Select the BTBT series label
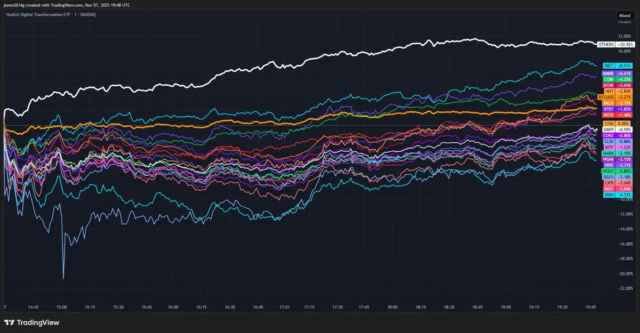Screen dimensions: 640x333 (x=609, y=109)
